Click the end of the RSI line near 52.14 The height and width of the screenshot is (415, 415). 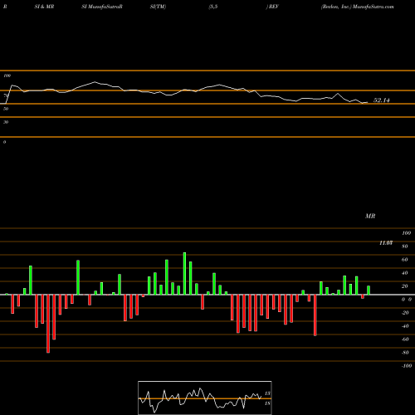pos(368,102)
